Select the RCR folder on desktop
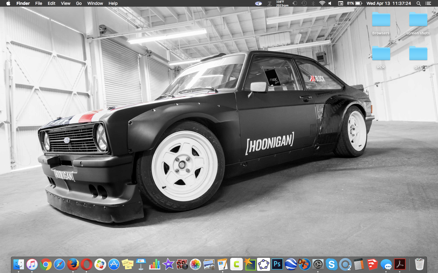Viewport: 438px width, 273px height. [x=381, y=58]
